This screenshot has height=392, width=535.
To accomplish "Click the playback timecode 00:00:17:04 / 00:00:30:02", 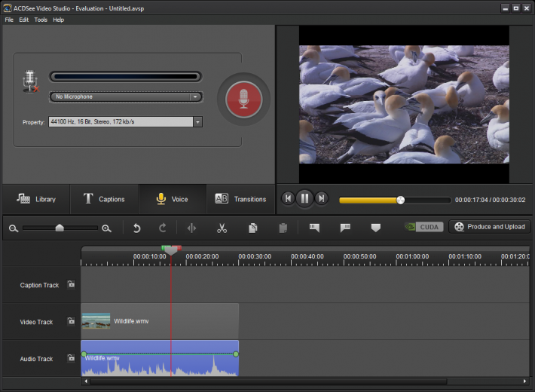I will (490, 200).
